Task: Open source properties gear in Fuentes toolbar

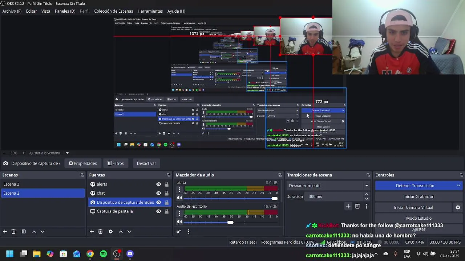Action: [110, 231]
